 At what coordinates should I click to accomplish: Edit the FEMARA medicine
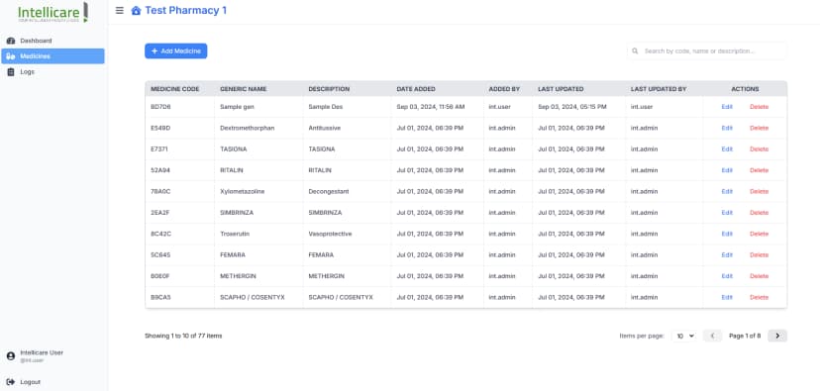click(727, 255)
